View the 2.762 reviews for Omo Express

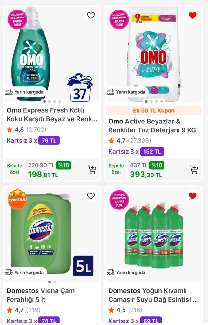coord(36,129)
